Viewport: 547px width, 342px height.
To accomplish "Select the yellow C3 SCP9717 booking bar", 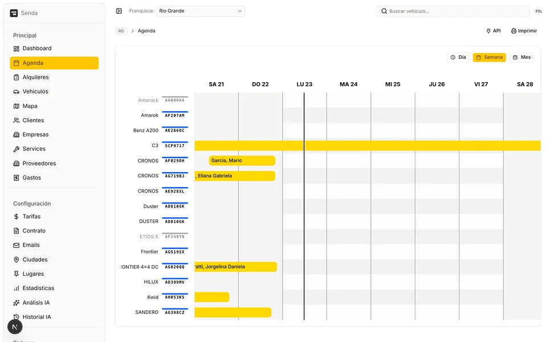I will [x=365, y=145].
